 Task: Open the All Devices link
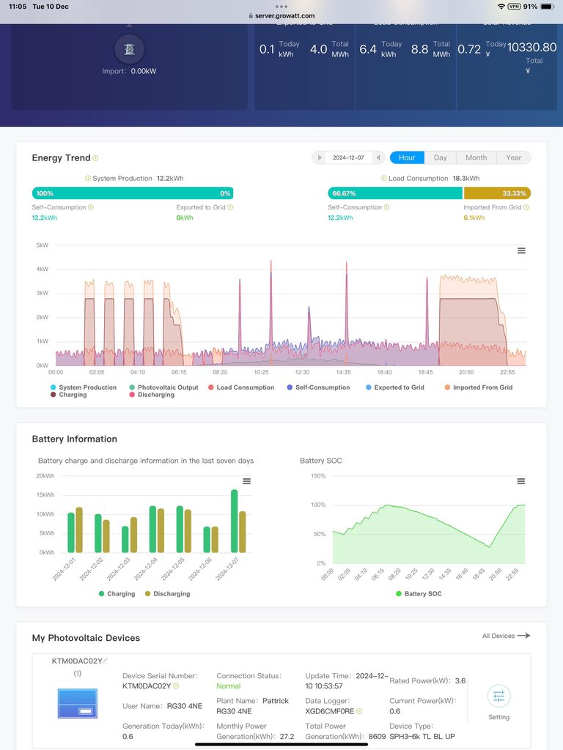click(505, 636)
